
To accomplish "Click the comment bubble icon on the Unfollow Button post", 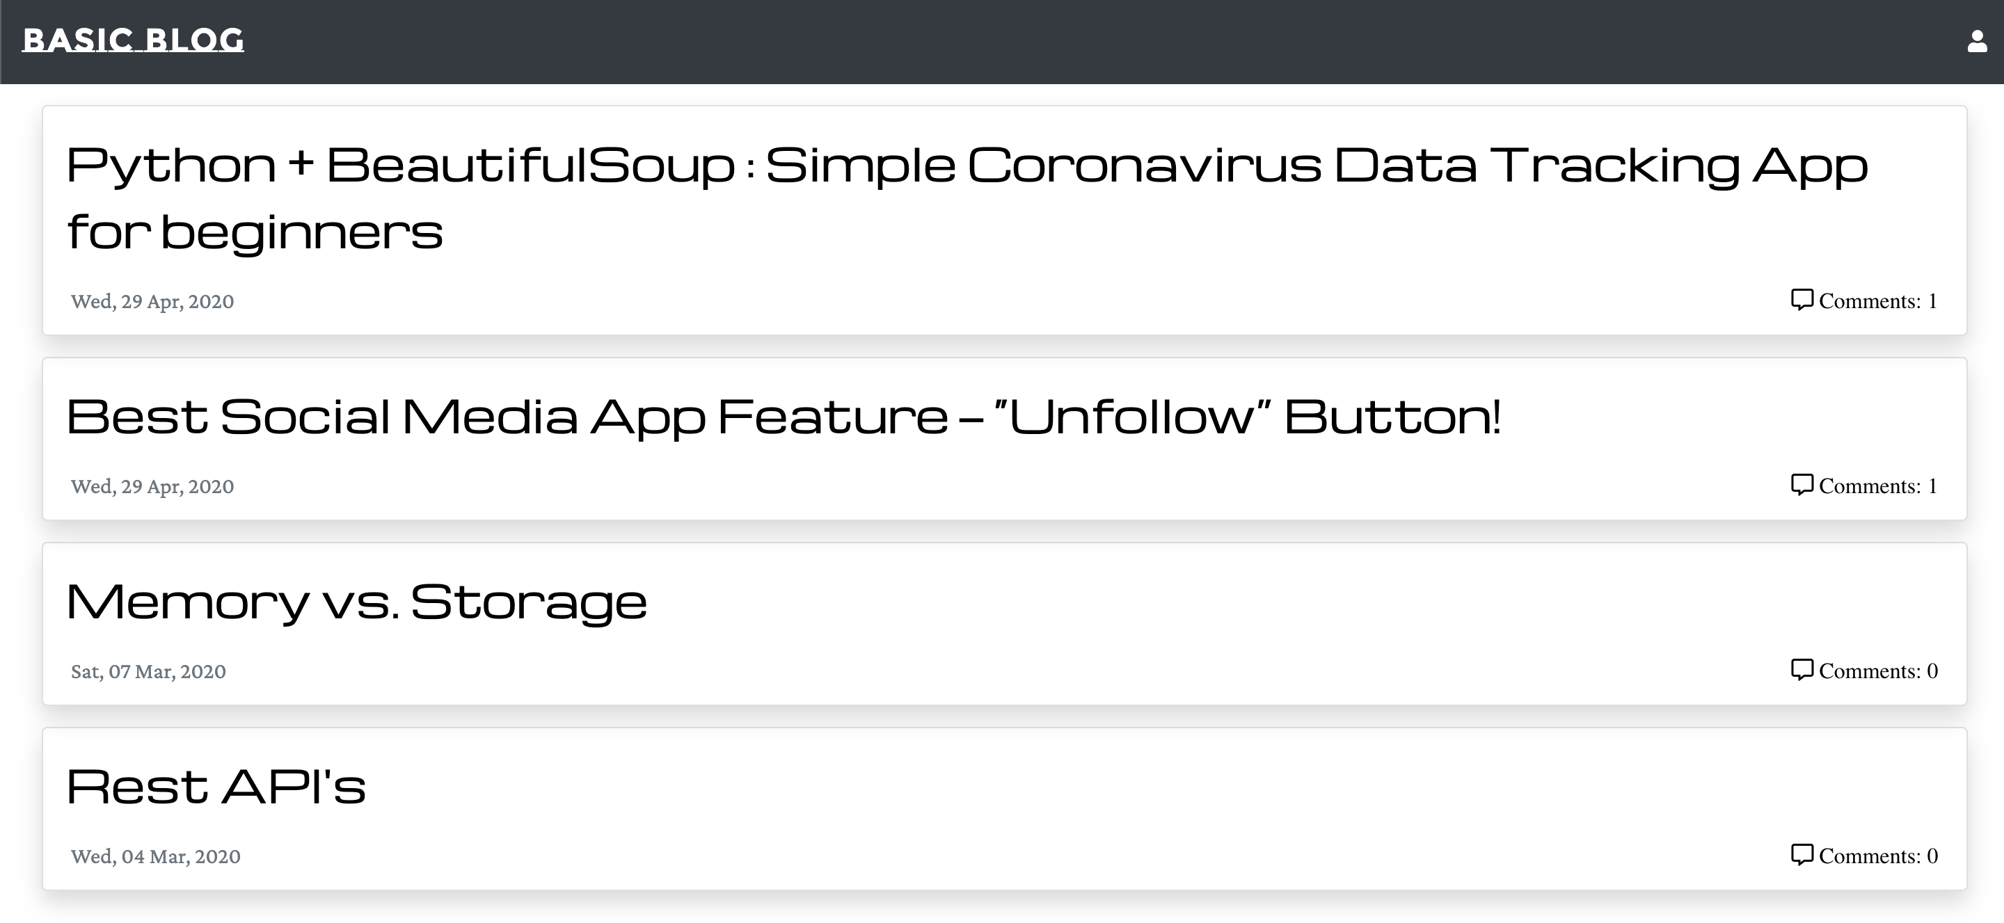I will click(x=1802, y=485).
